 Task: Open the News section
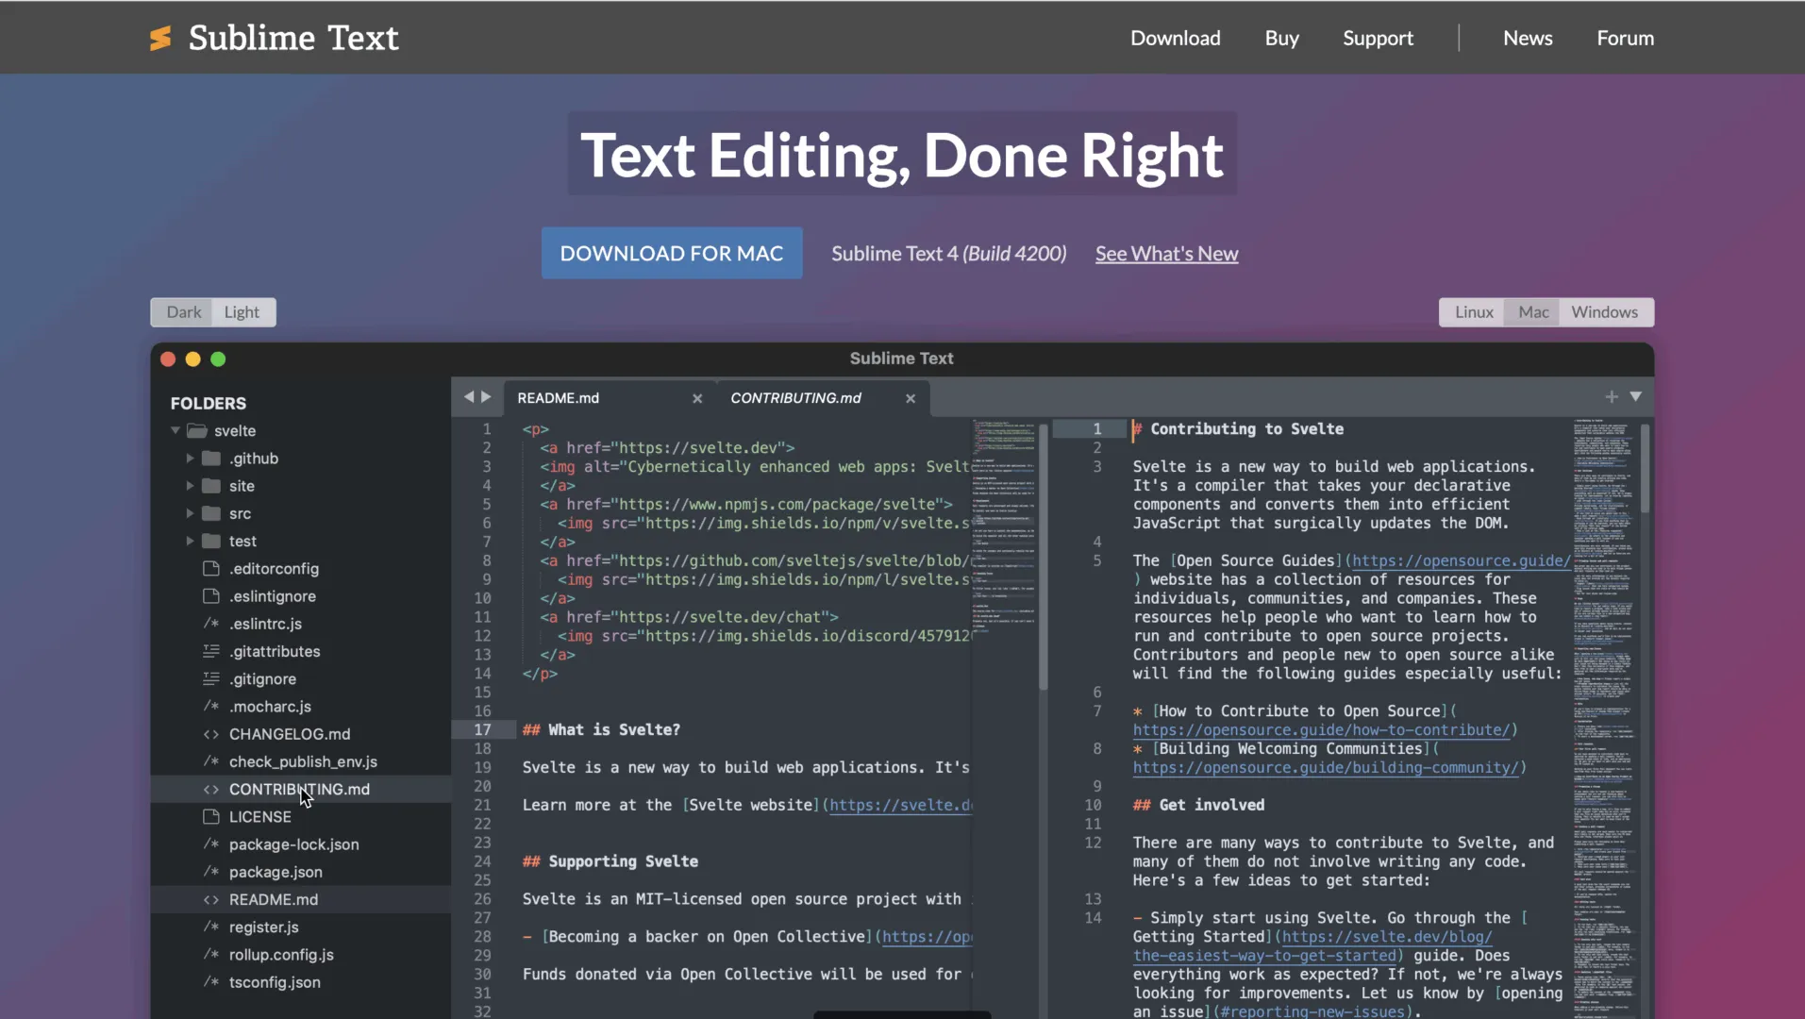1528,38
